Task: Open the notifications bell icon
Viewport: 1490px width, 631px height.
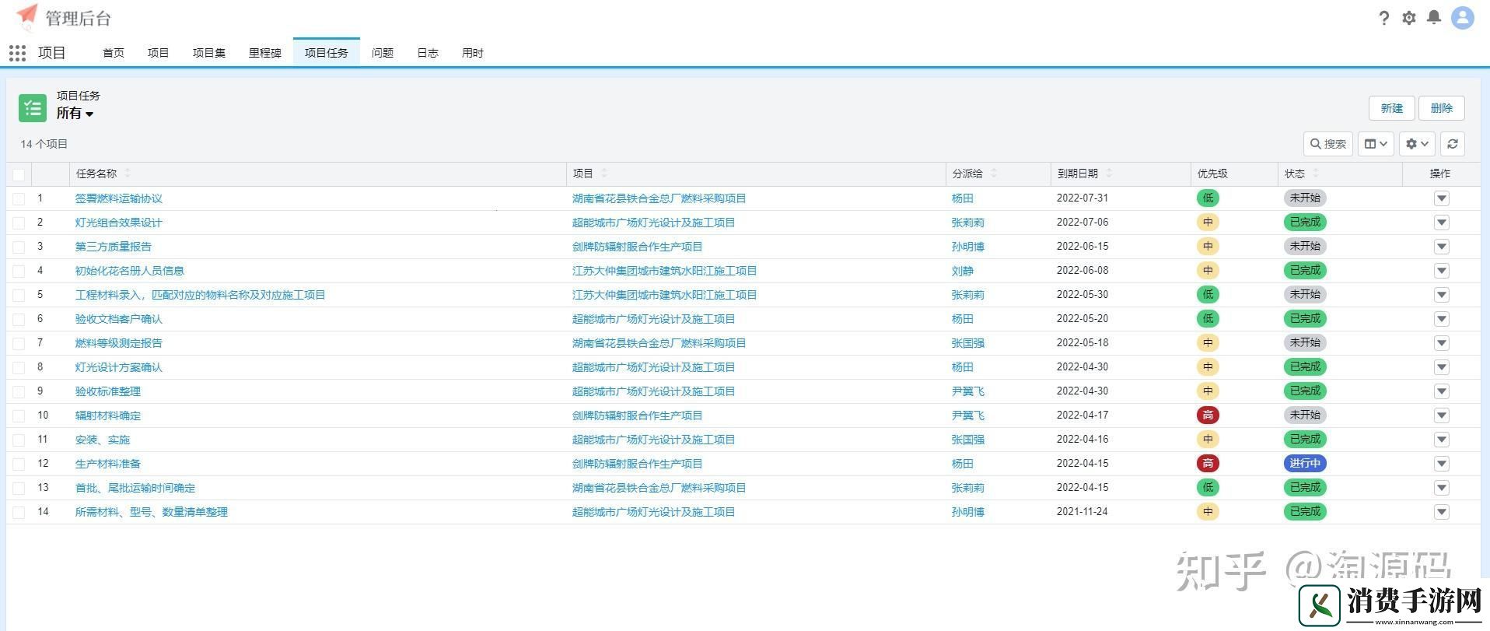Action: point(1434,17)
